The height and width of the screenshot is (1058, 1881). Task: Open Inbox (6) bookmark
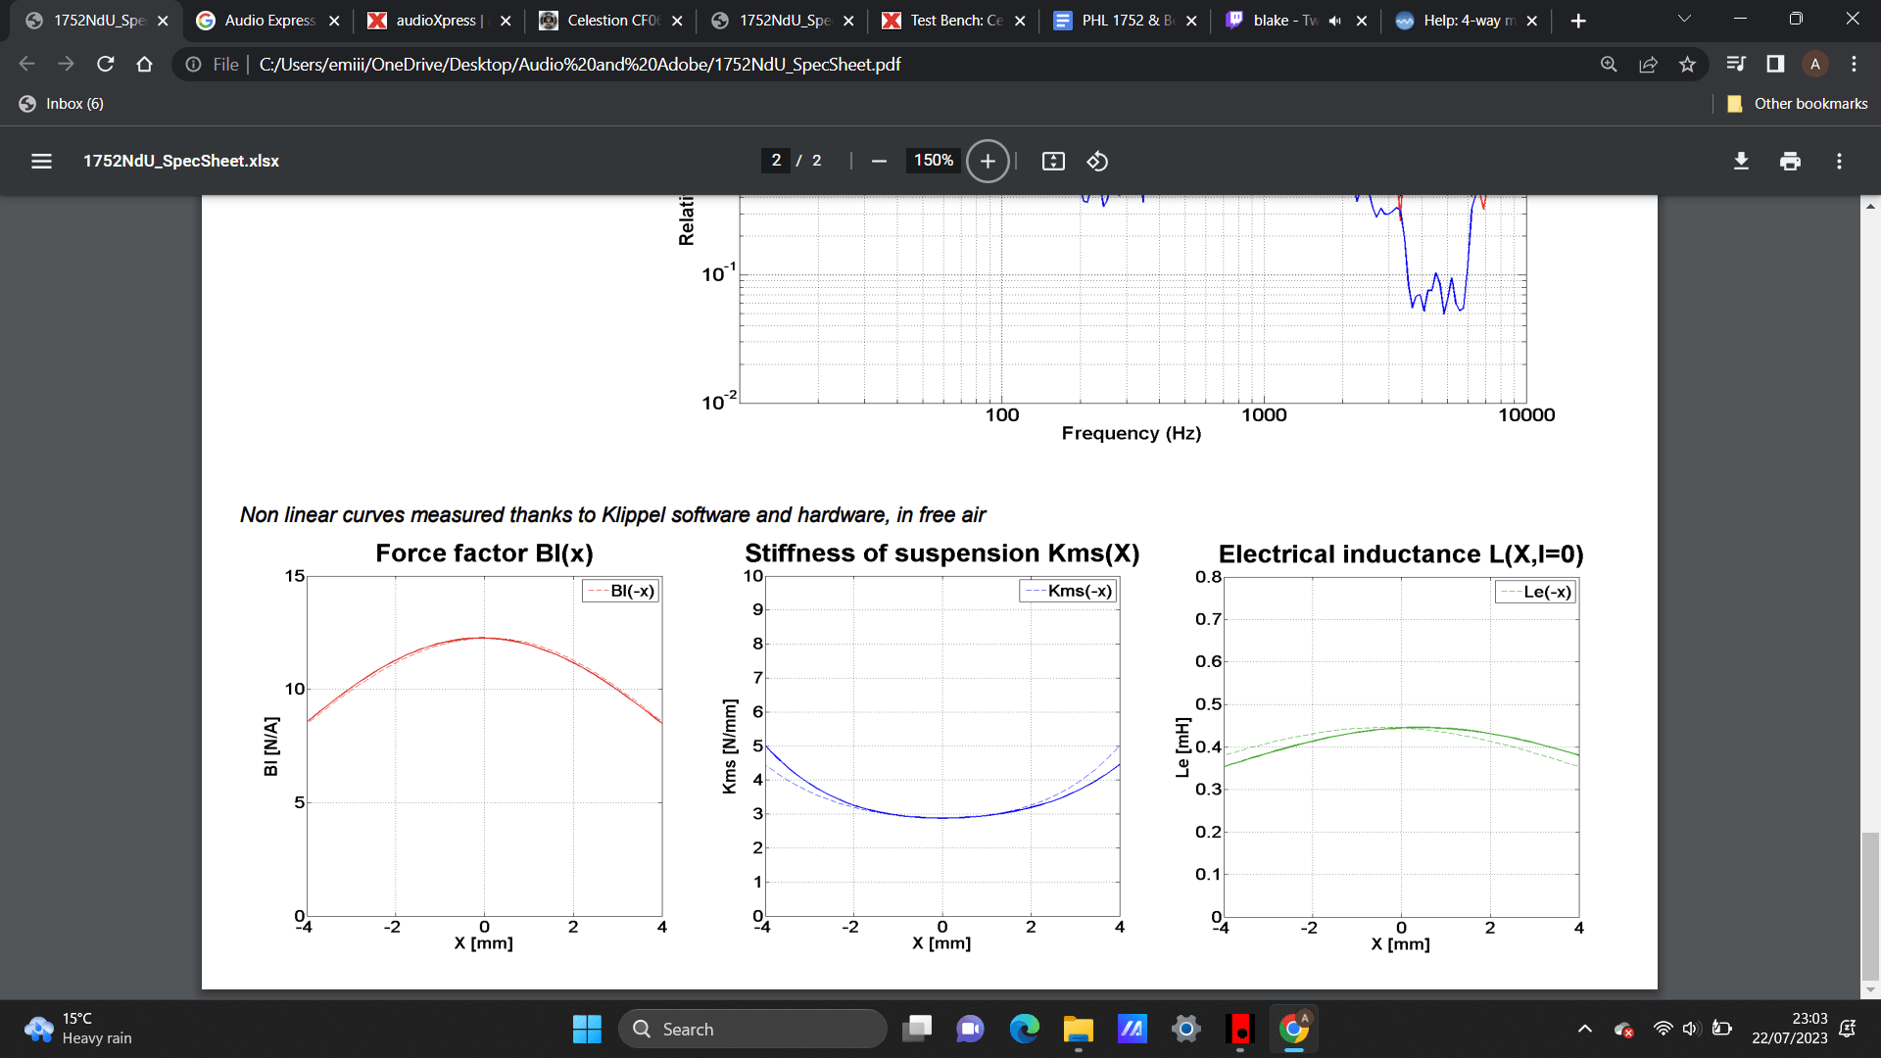[x=61, y=104]
